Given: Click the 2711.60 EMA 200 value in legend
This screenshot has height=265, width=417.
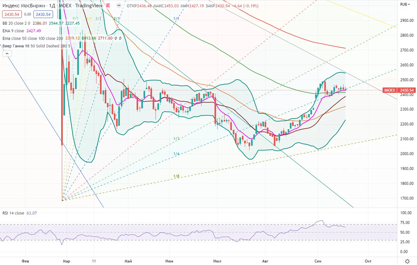Looking at the screenshot, I should tap(105, 38).
